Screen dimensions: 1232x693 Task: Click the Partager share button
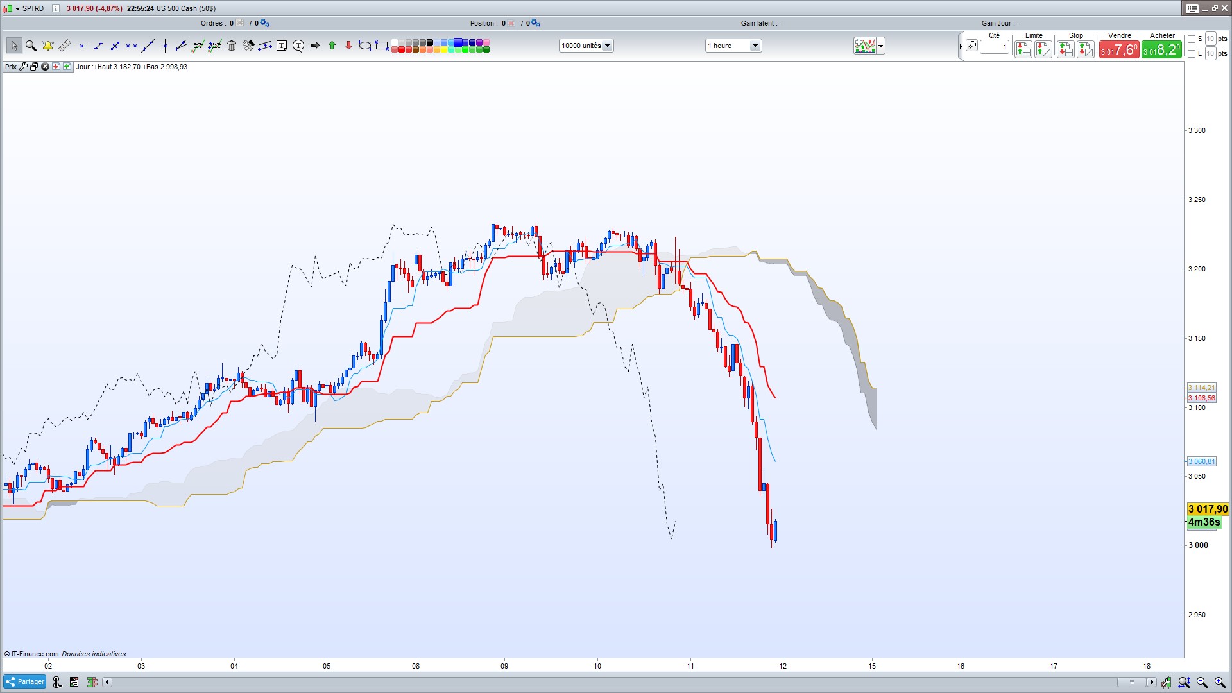(x=25, y=681)
